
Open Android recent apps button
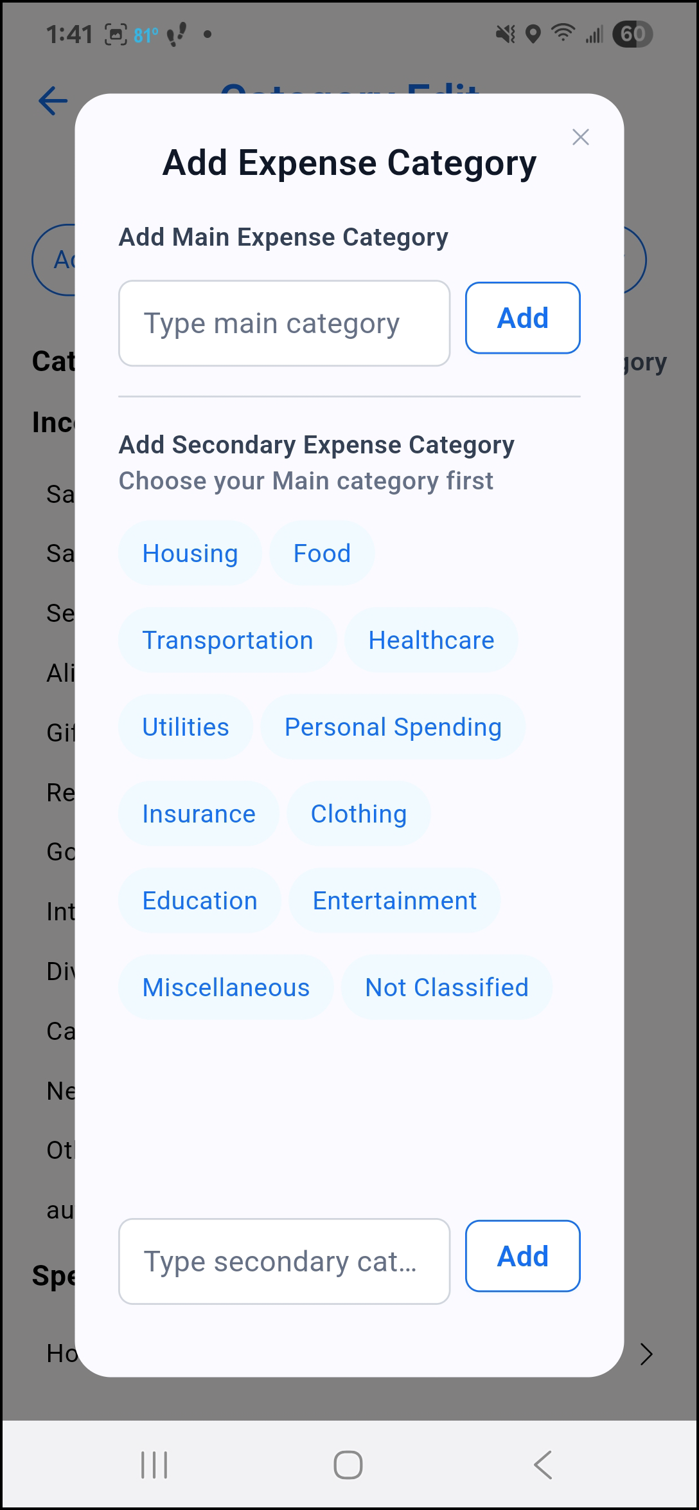(154, 1465)
